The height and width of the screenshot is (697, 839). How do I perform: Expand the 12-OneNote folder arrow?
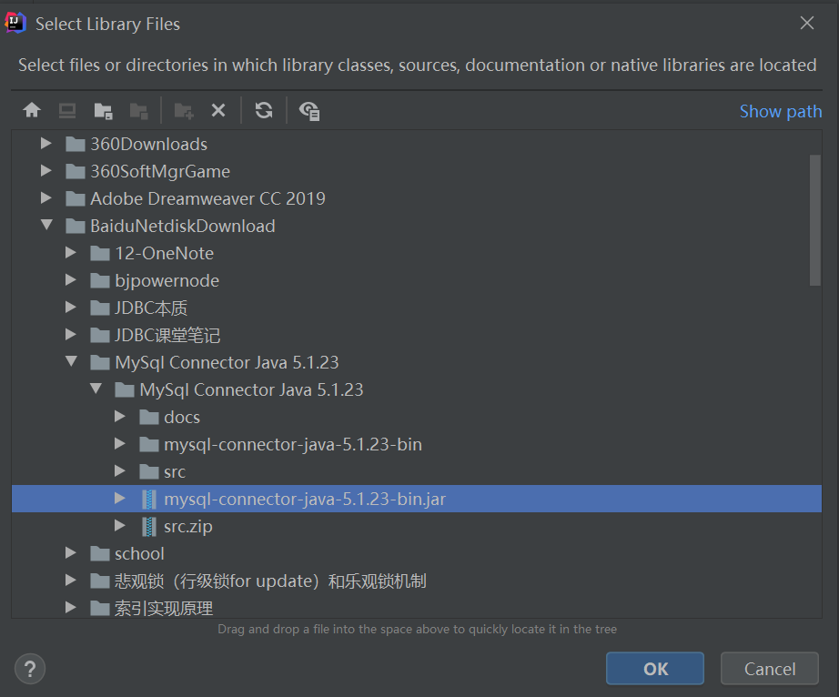71,252
